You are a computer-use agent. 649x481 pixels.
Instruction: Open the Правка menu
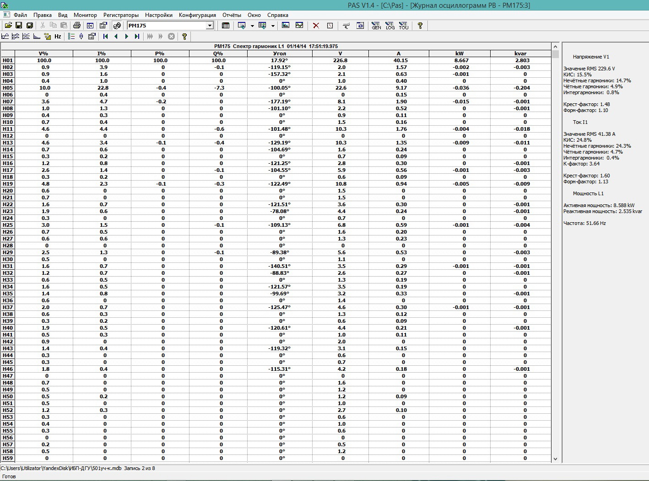coord(43,15)
